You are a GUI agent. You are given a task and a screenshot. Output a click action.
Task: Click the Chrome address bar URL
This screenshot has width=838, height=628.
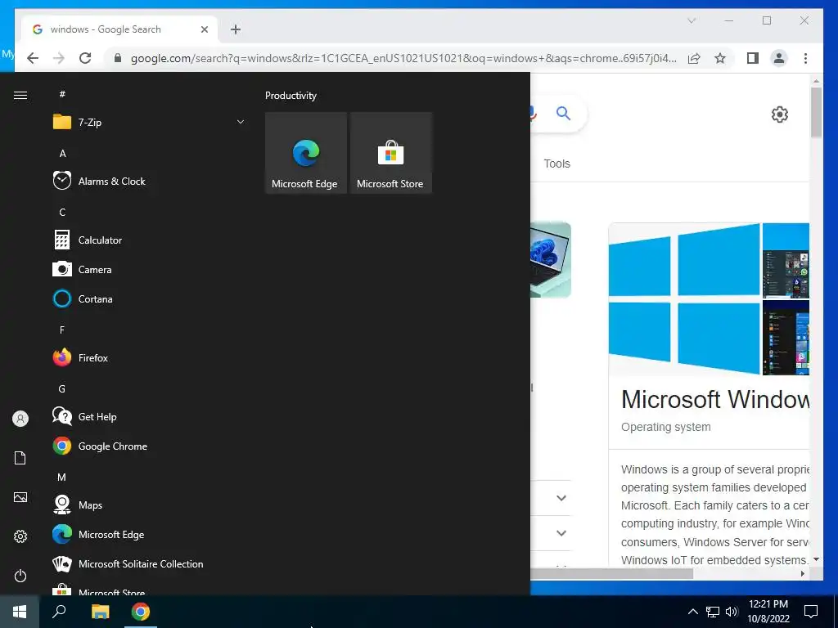coord(403,58)
